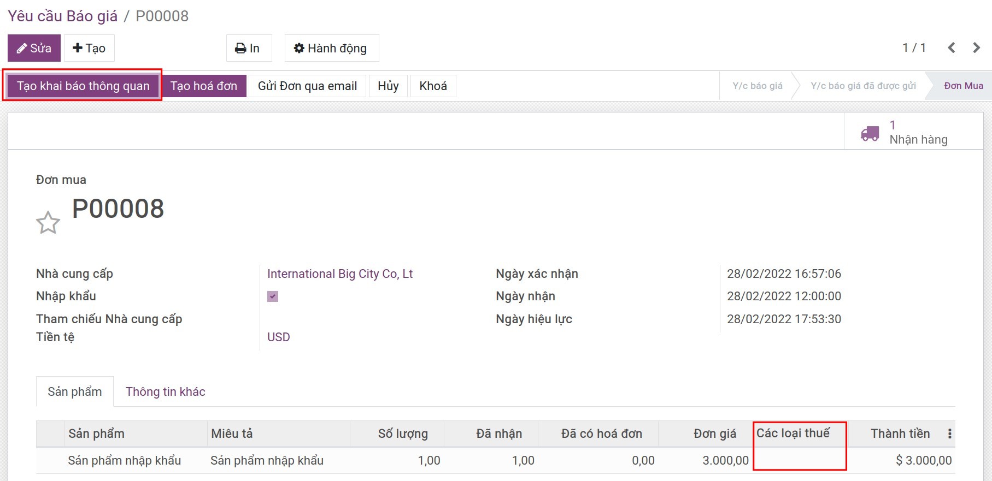This screenshot has width=992, height=481.
Task: Open column options three-dot menu
Action: click(x=949, y=434)
